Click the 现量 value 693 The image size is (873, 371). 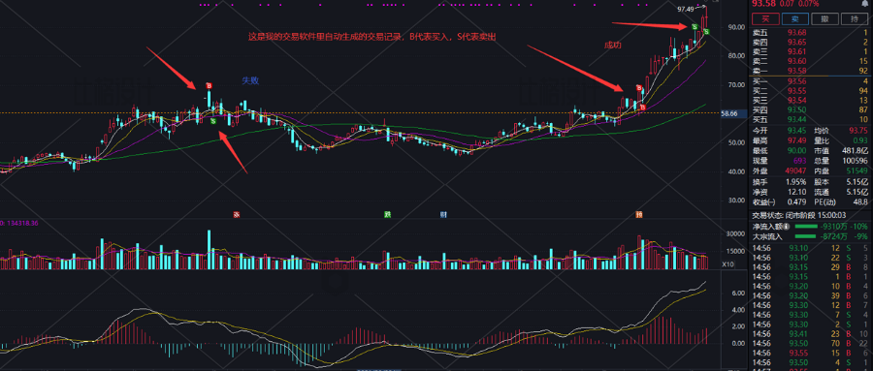pyautogui.click(x=799, y=160)
